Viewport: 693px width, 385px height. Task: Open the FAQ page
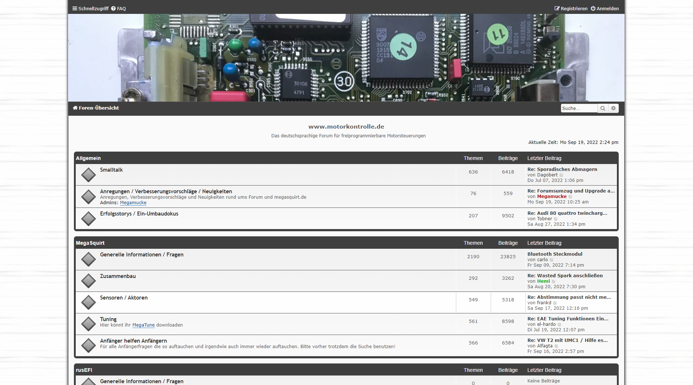(119, 8)
